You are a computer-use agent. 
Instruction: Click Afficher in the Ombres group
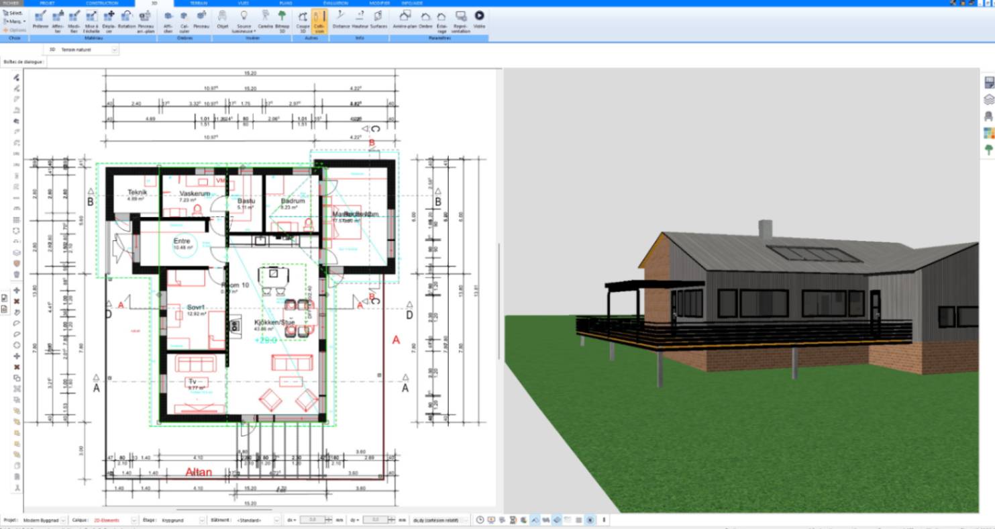pyautogui.click(x=168, y=21)
